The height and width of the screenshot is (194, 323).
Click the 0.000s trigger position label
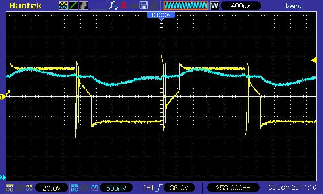click(161, 15)
